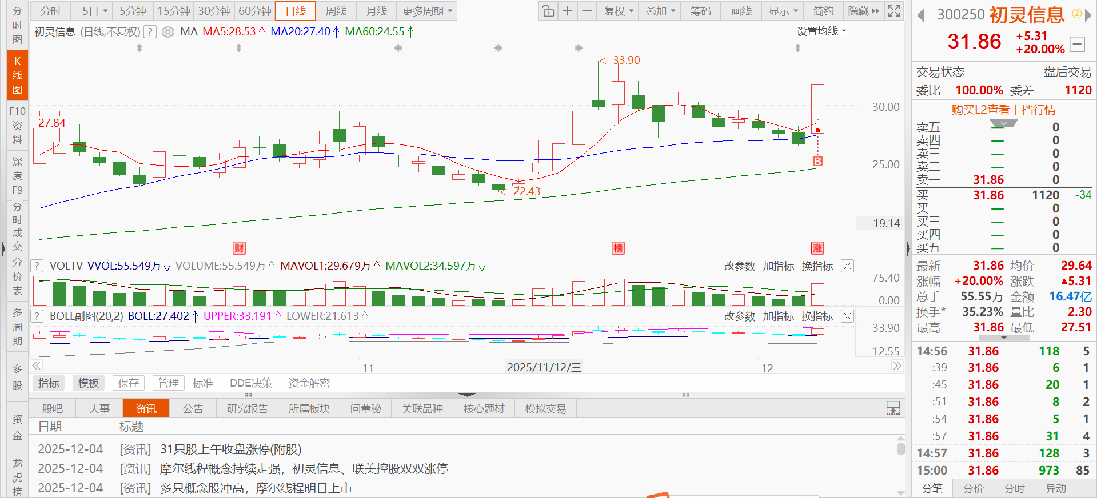Switch chart period to 月线

pos(377,11)
